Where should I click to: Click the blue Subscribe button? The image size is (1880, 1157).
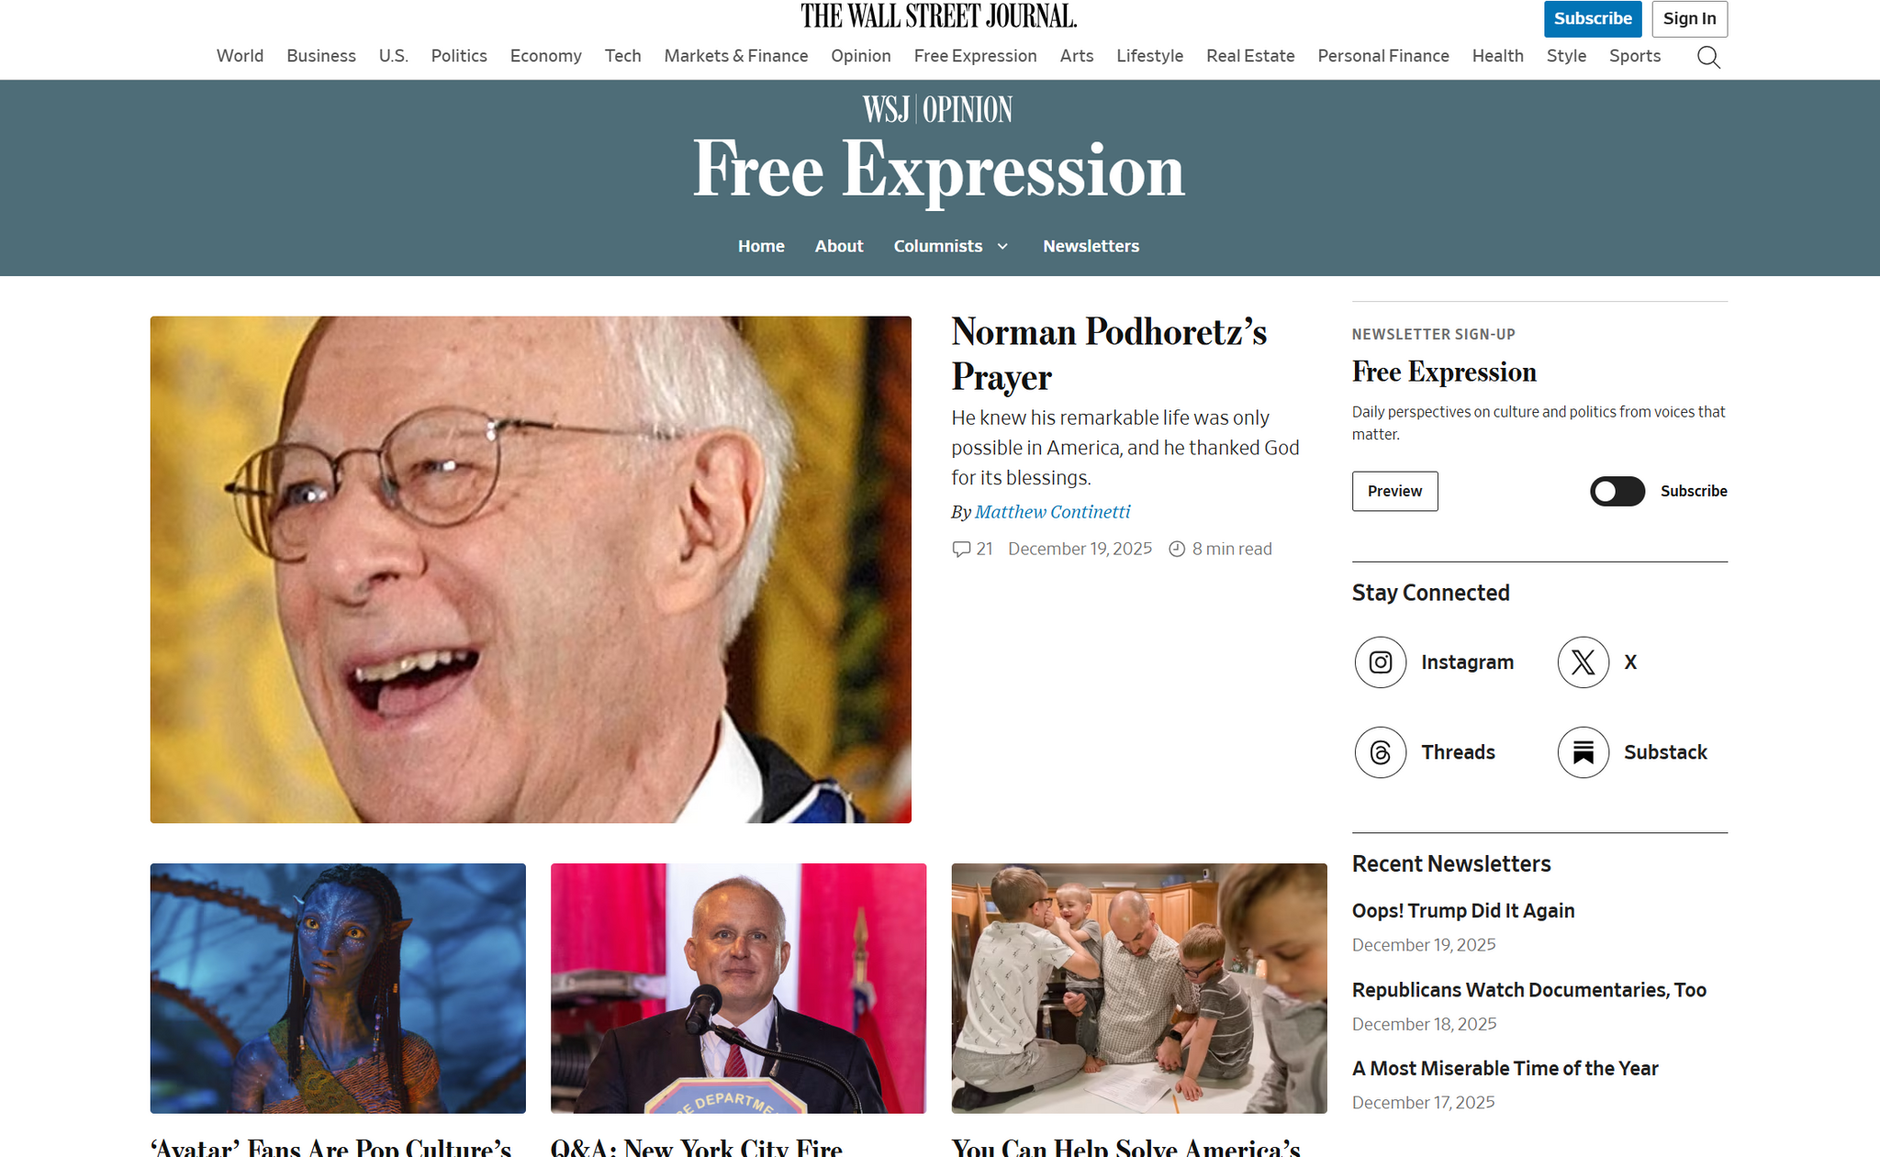[x=1593, y=18]
